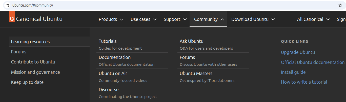Viewport: 346px width, 102px height.
Task: Open Forums link under Ask Ubuntu
Action: coord(187,57)
